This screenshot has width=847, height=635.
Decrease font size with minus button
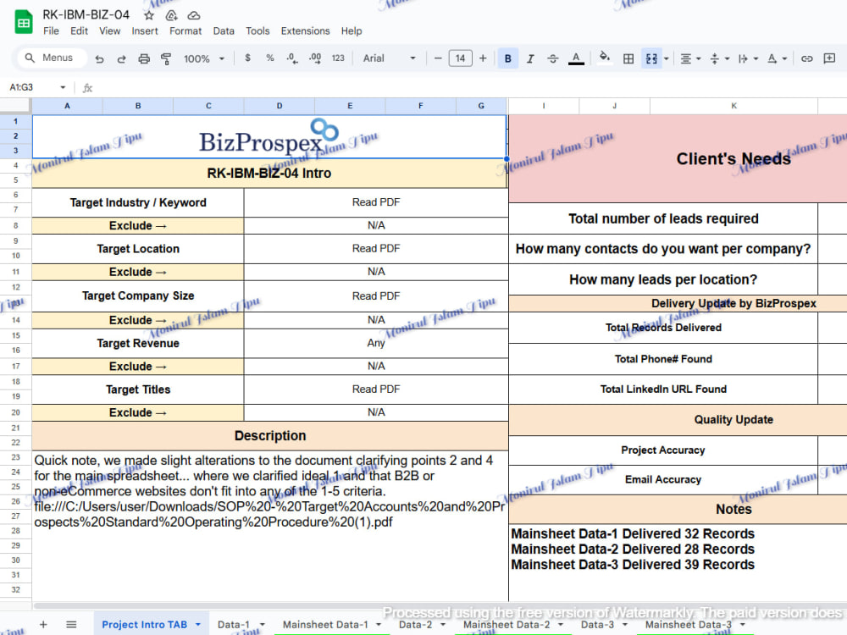(438, 58)
